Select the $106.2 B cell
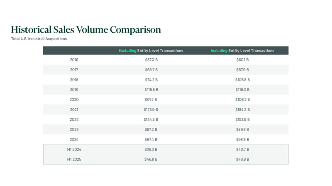Screen dimensions: 332x186 pyautogui.click(x=242, y=100)
